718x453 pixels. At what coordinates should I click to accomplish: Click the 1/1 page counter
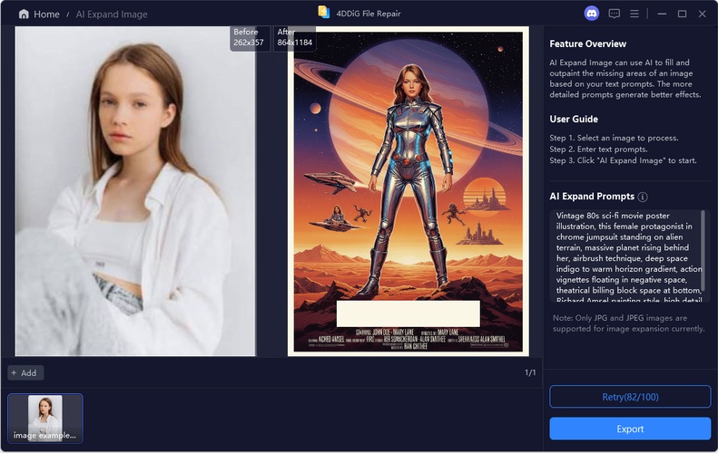(x=530, y=372)
